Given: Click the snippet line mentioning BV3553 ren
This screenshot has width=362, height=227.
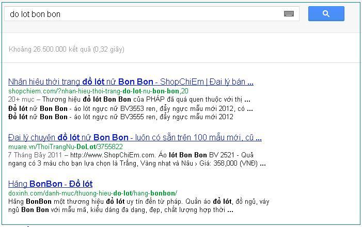Looking at the screenshot, I should (131, 109).
